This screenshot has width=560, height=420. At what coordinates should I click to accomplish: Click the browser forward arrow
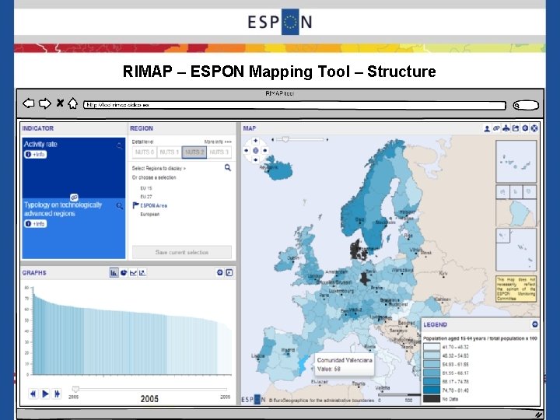pyautogui.click(x=44, y=103)
